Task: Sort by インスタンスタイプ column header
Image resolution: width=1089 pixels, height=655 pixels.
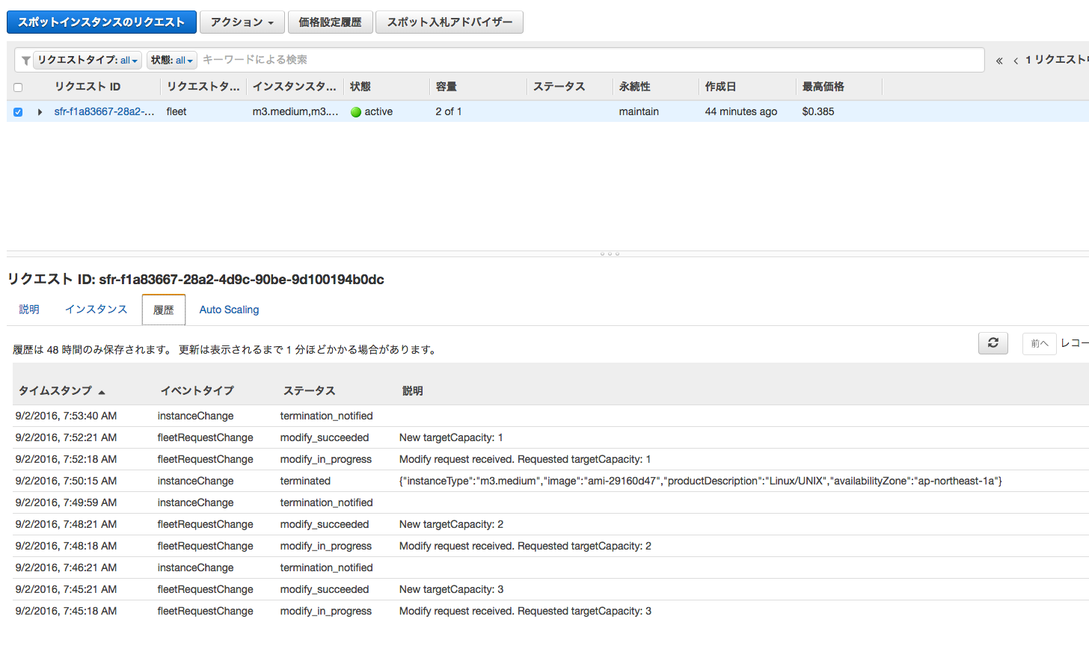Action: point(295,87)
